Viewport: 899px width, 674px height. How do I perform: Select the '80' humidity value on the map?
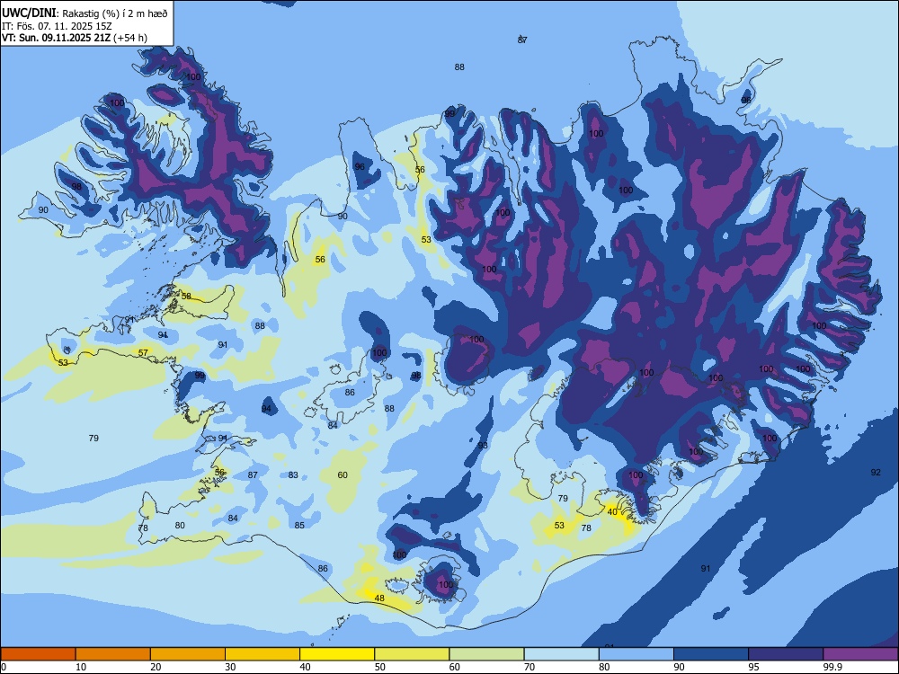180,526
